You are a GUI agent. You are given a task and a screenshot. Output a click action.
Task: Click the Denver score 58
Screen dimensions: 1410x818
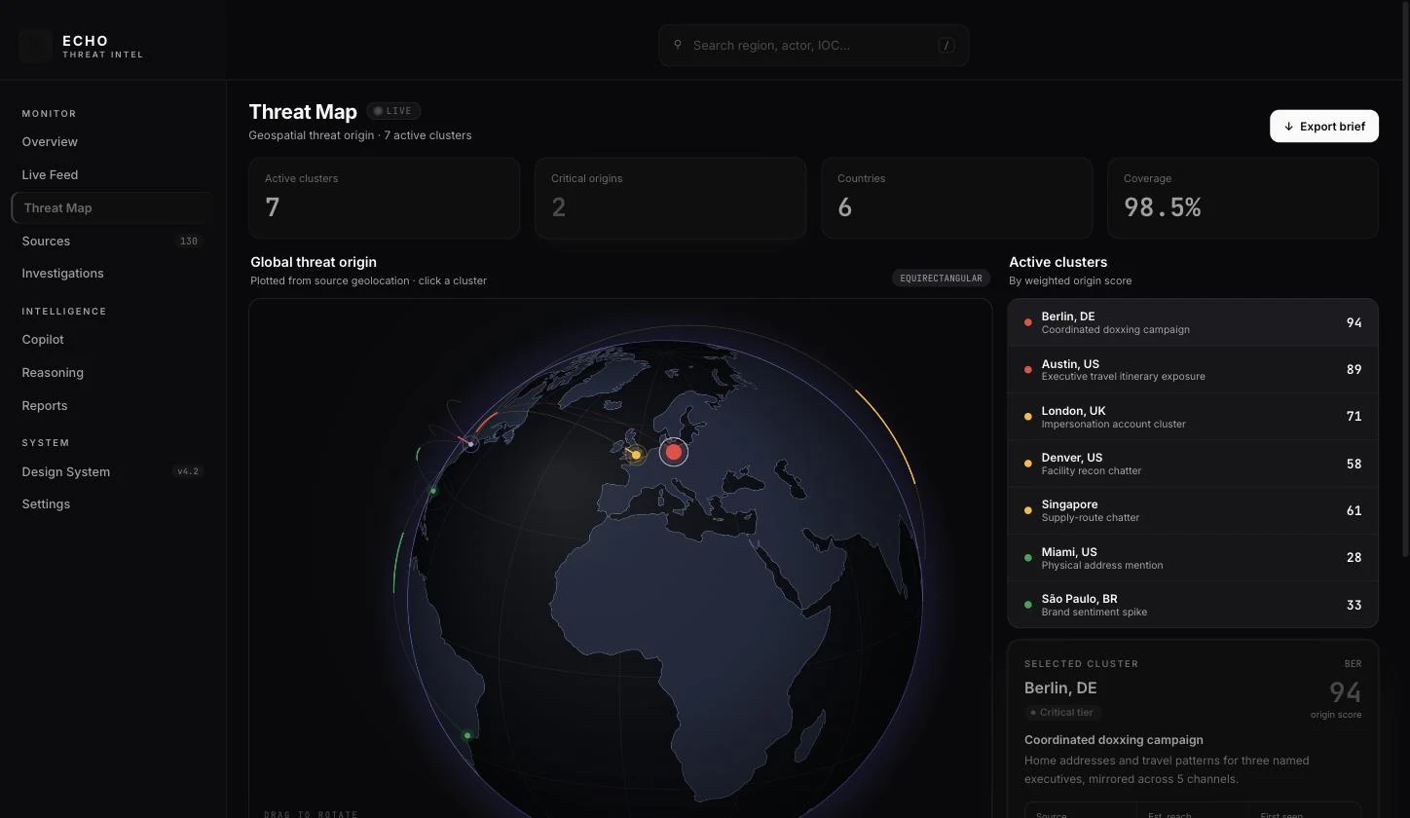pos(1354,464)
